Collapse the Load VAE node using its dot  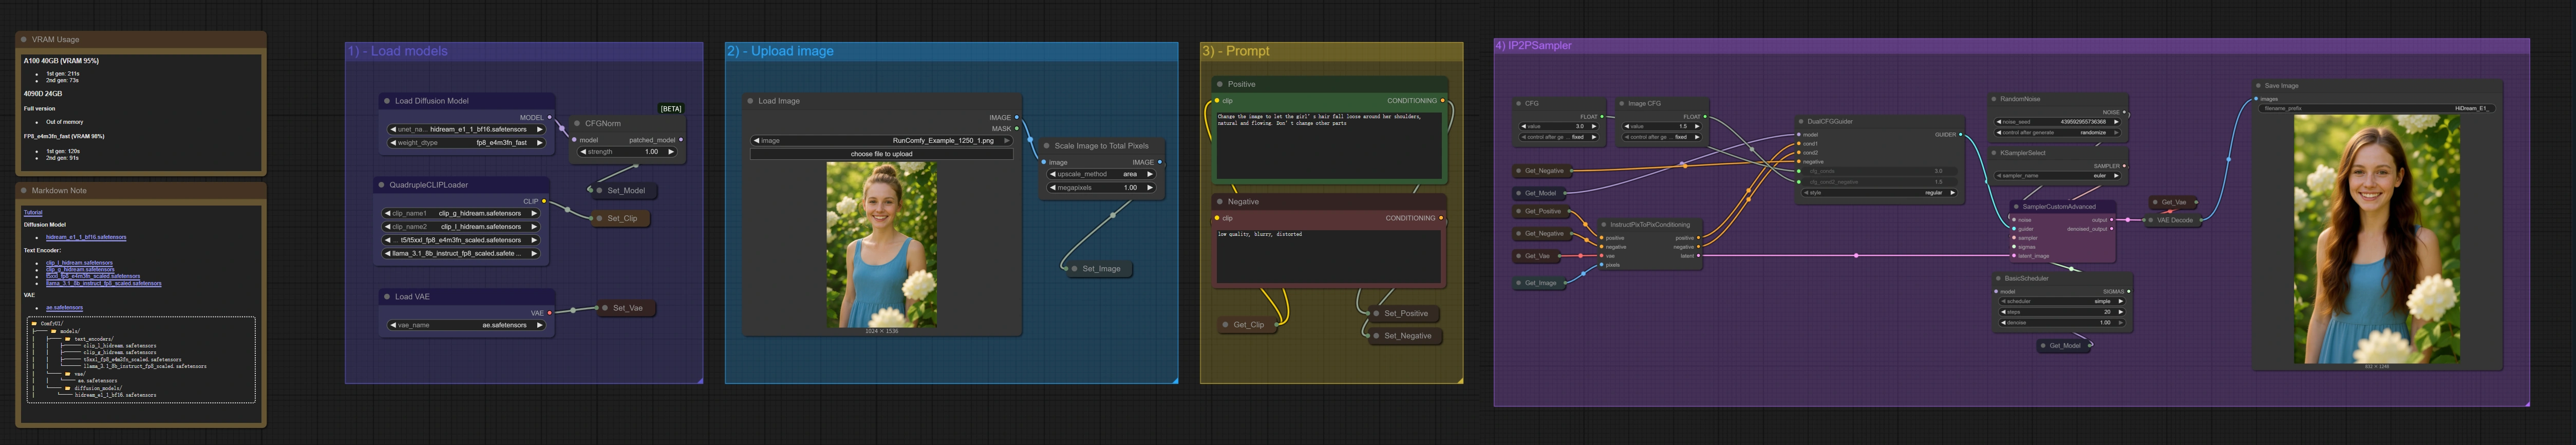pos(386,297)
